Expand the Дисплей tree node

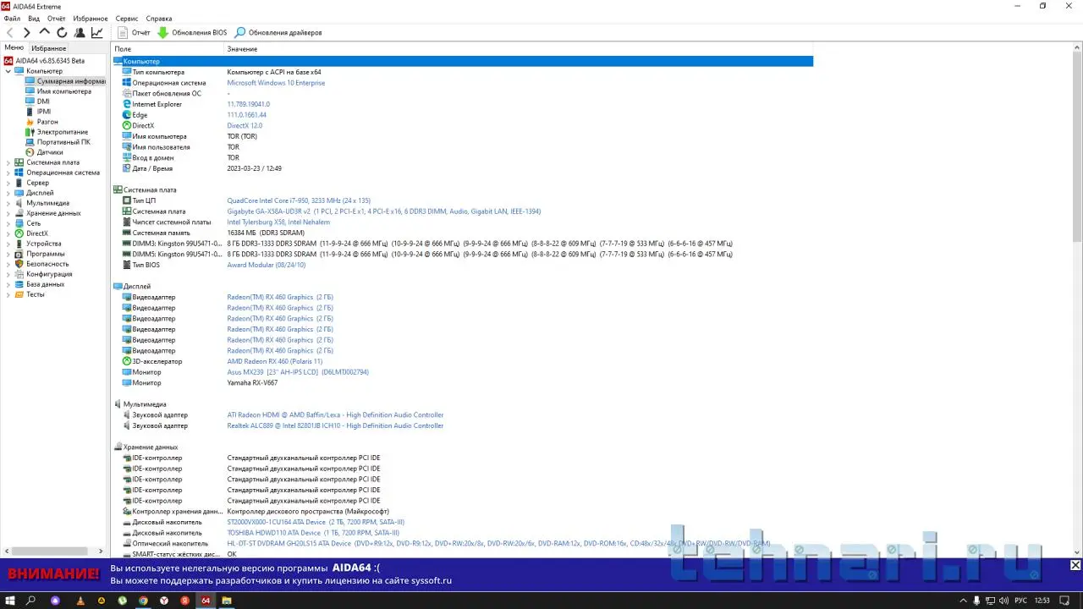(x=8, y=193)
